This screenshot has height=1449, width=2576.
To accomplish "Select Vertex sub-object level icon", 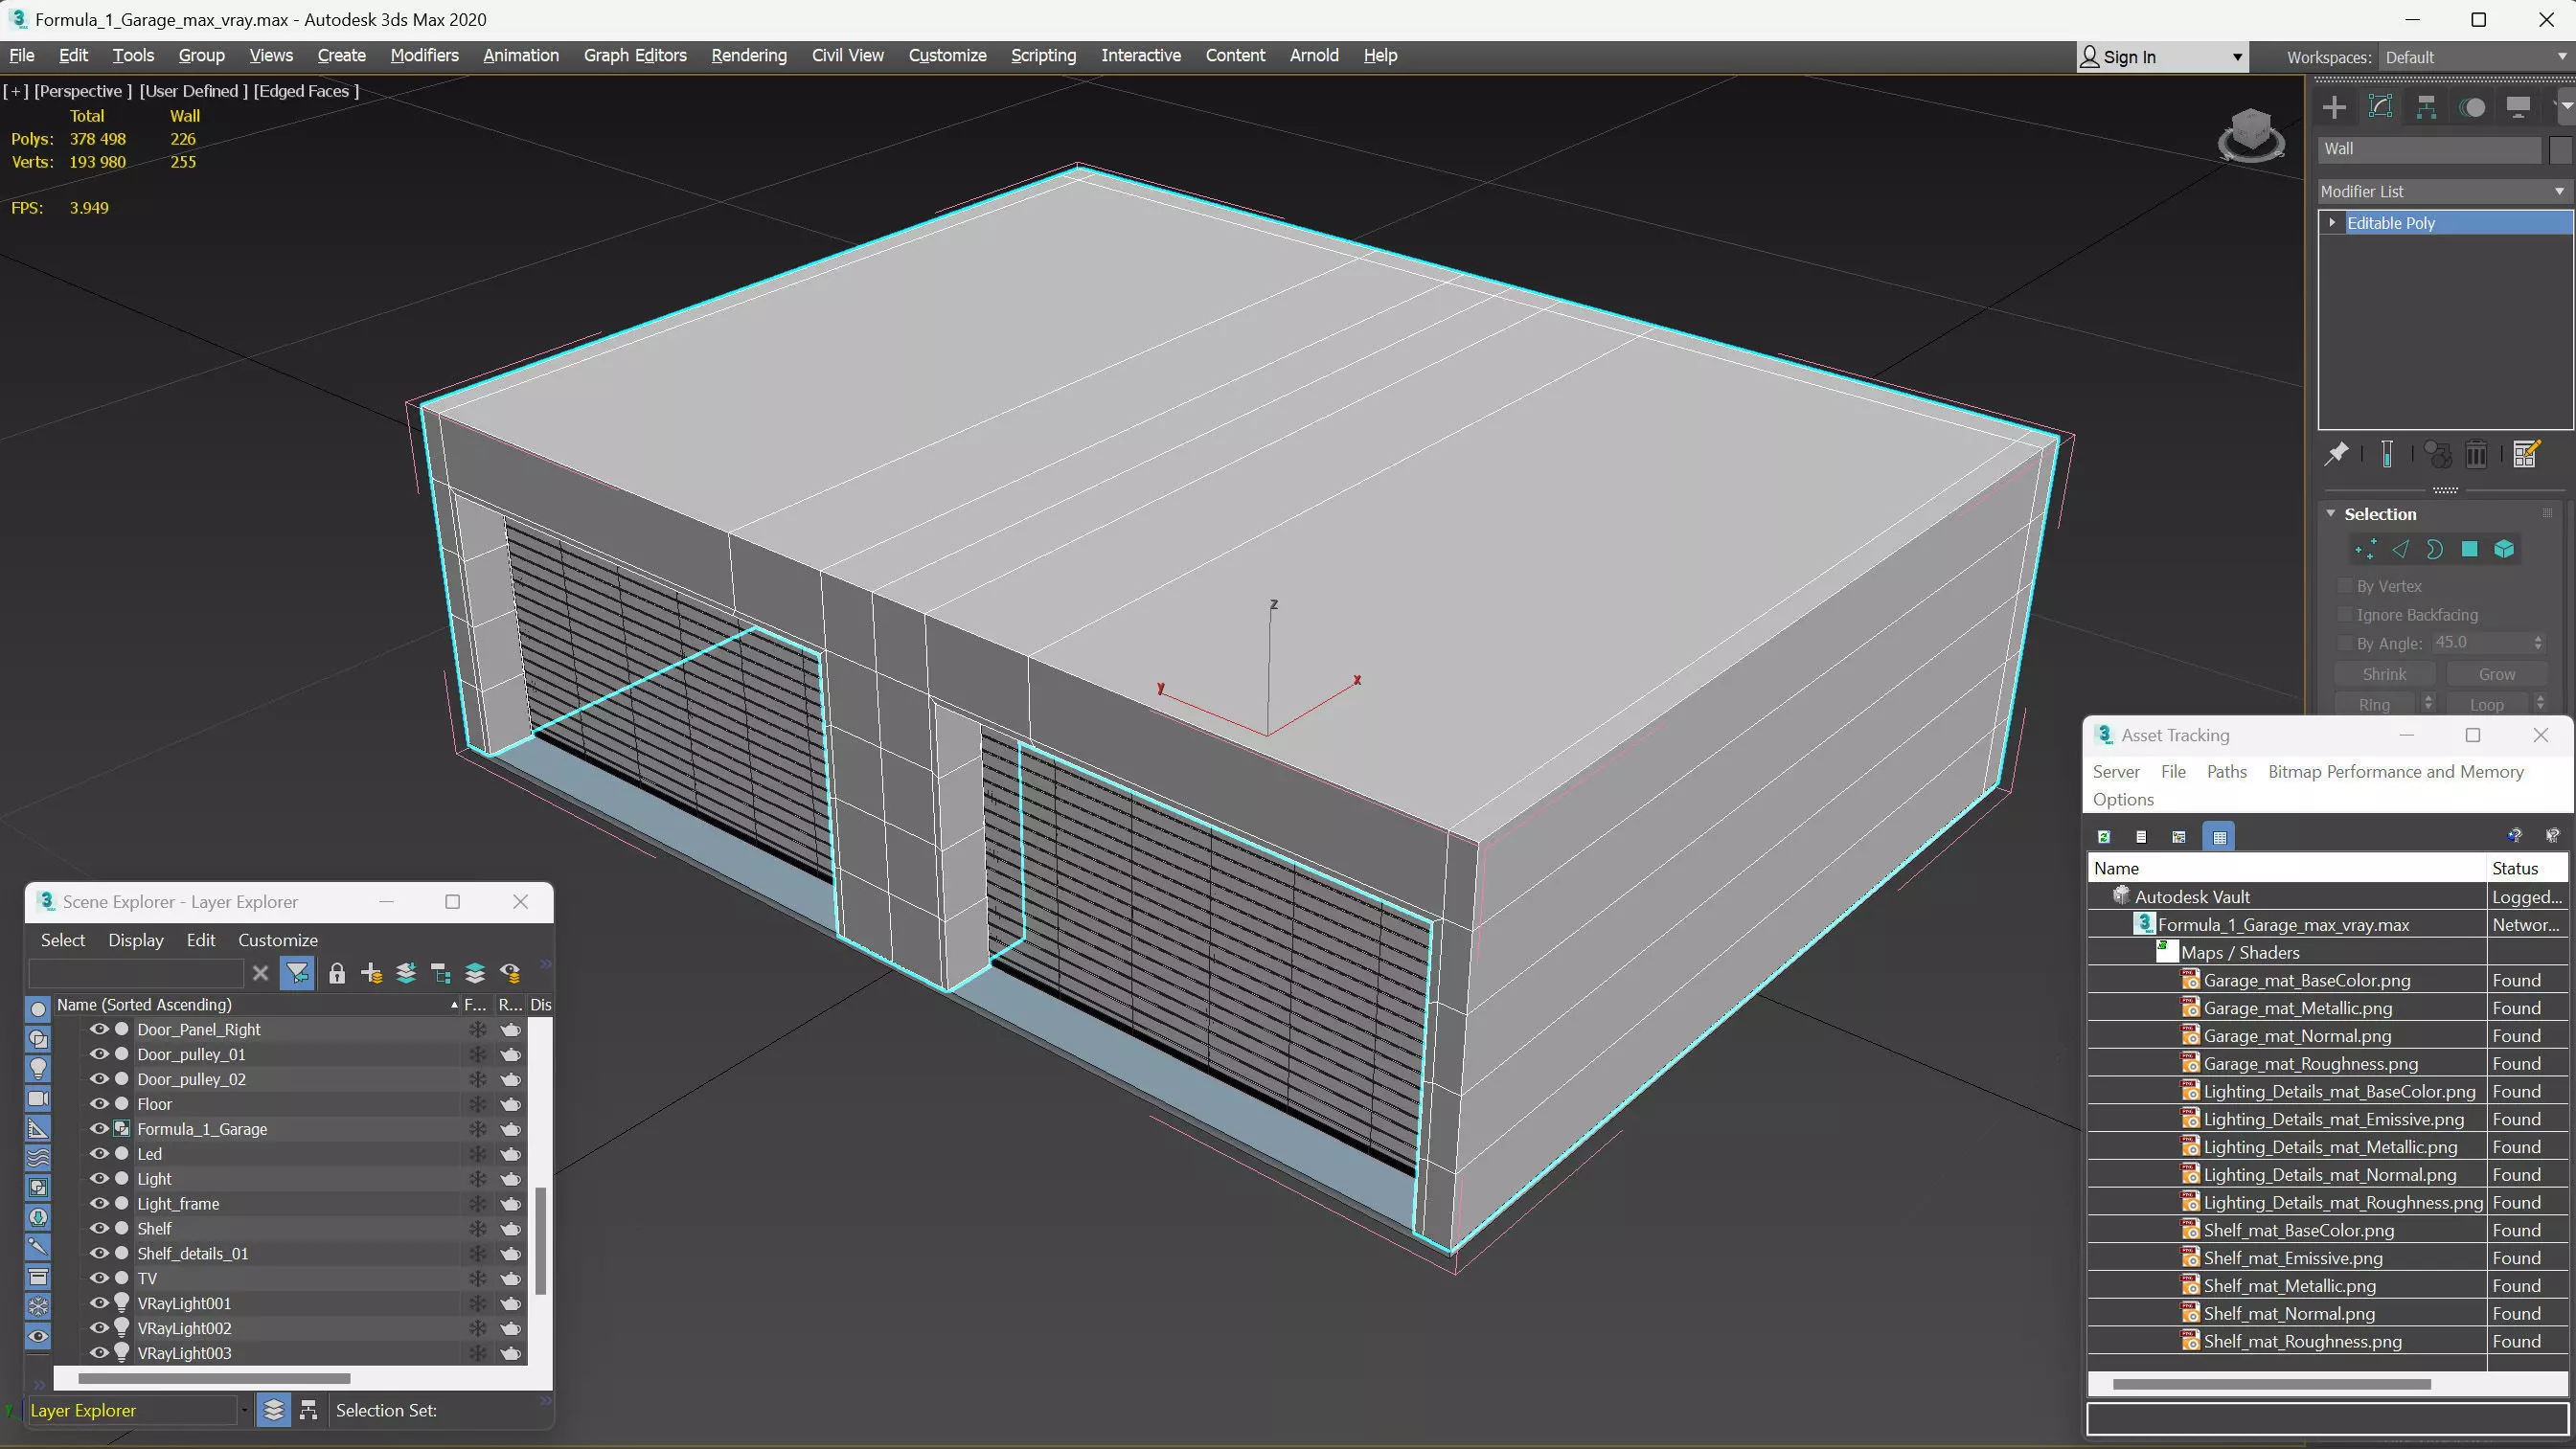I will click(x=2366, y=549).
